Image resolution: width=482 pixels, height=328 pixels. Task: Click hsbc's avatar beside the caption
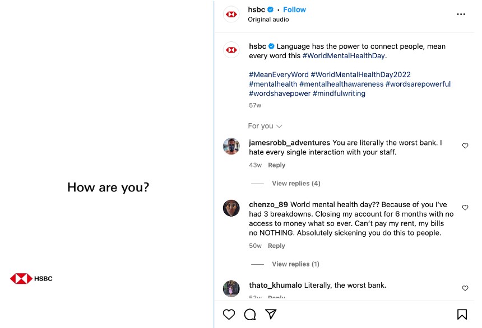[231, 49]
